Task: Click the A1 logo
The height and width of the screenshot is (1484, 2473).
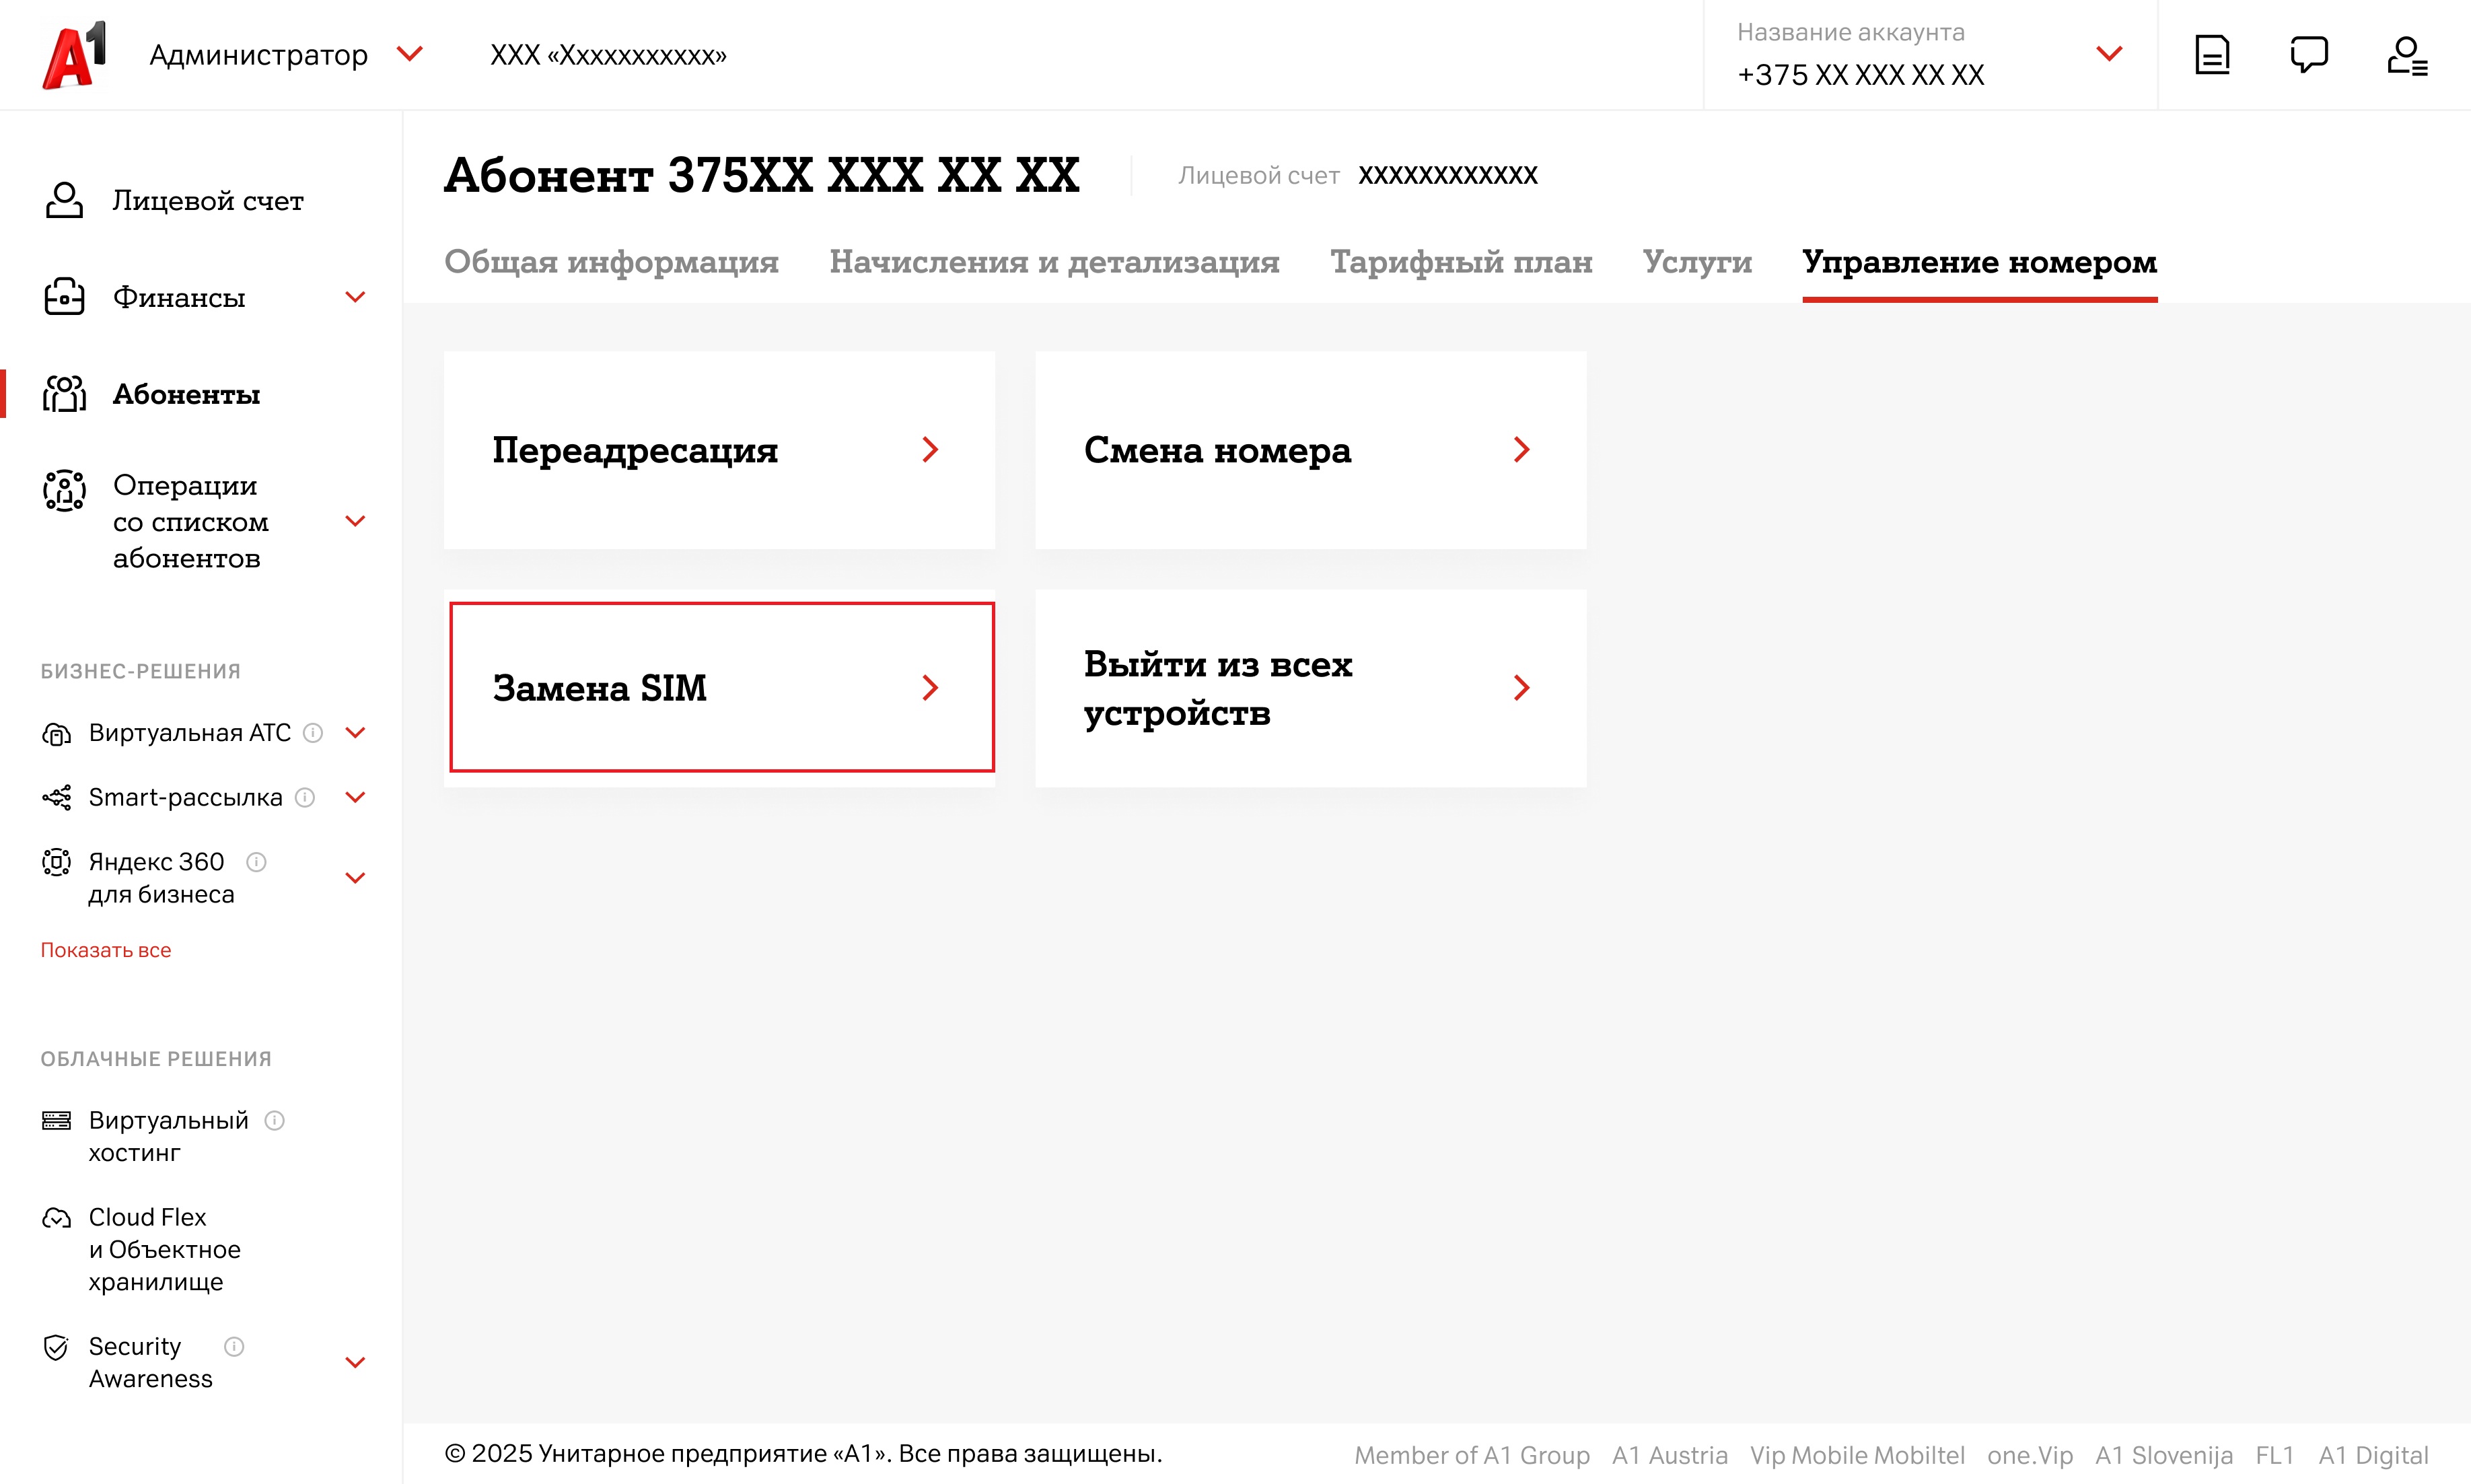Action: click(x=74, y=55)
